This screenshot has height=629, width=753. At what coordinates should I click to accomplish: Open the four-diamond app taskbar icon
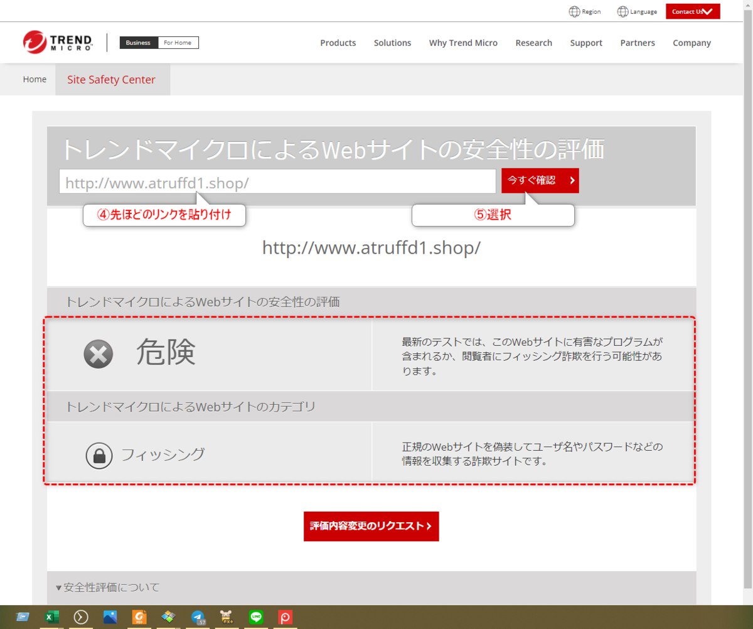tap(168, 617)
